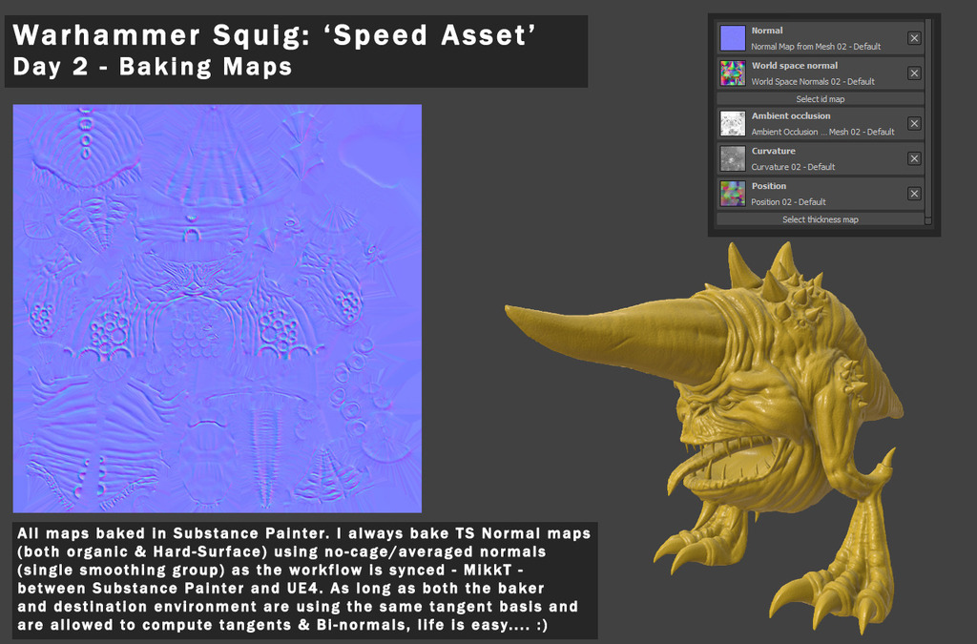Click the 'World space normal' slot label

795,66
